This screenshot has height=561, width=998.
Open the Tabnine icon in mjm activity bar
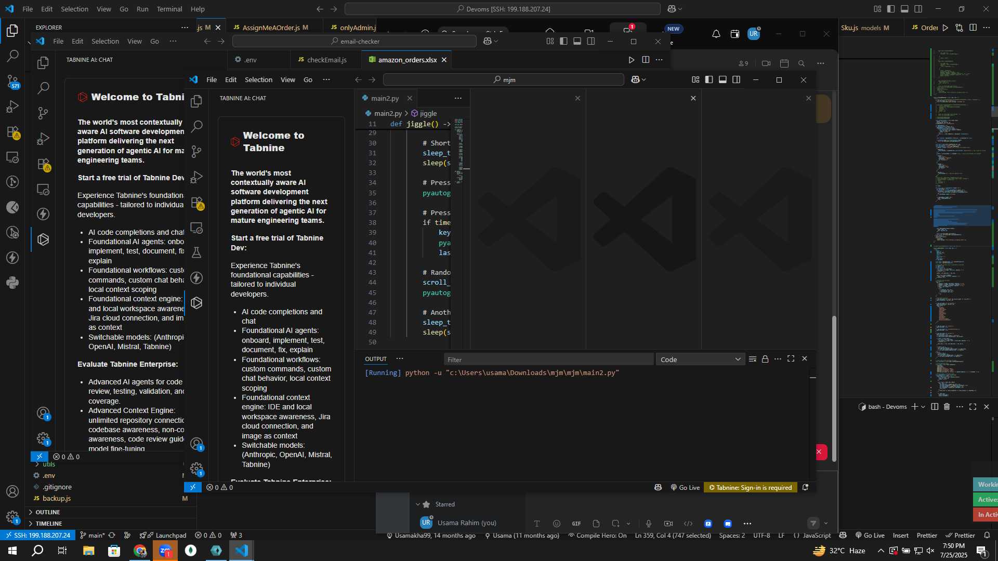click(196, 303)
